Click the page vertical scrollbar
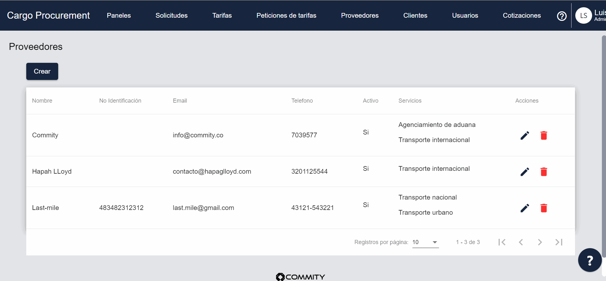Screen dimensions: 606x281 point(604,145)
